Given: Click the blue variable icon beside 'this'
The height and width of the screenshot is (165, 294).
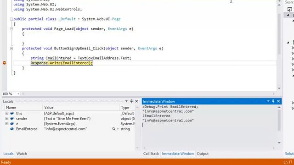Looking at the screenshot, I should point(12,113).
